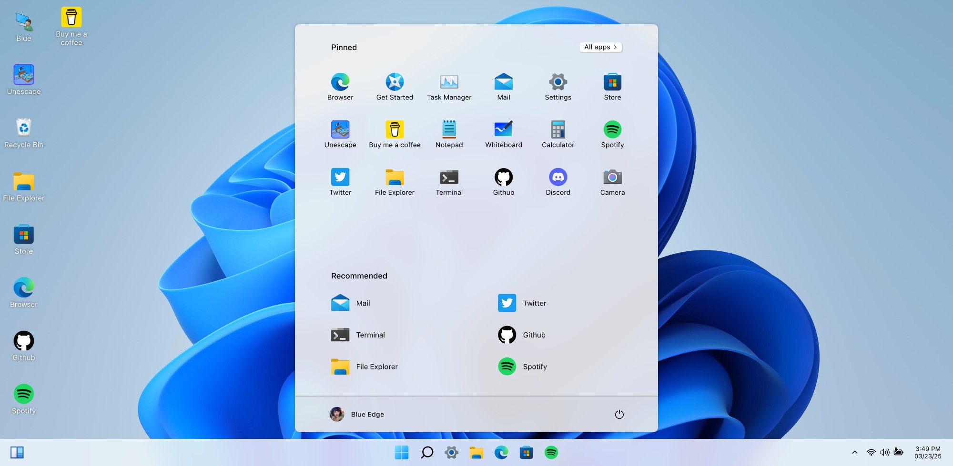Select the Browser desktop icon
Image resolution: width=953 pixels, height=466 pixels.
tap(24, 293)
